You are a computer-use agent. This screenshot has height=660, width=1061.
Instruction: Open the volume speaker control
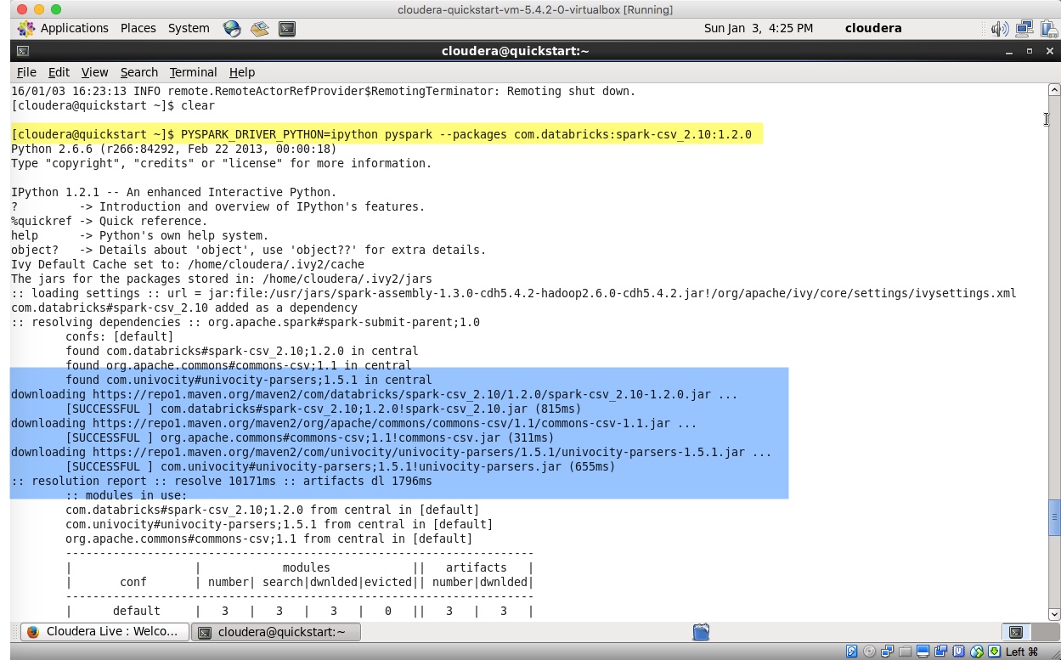[999, 28]
